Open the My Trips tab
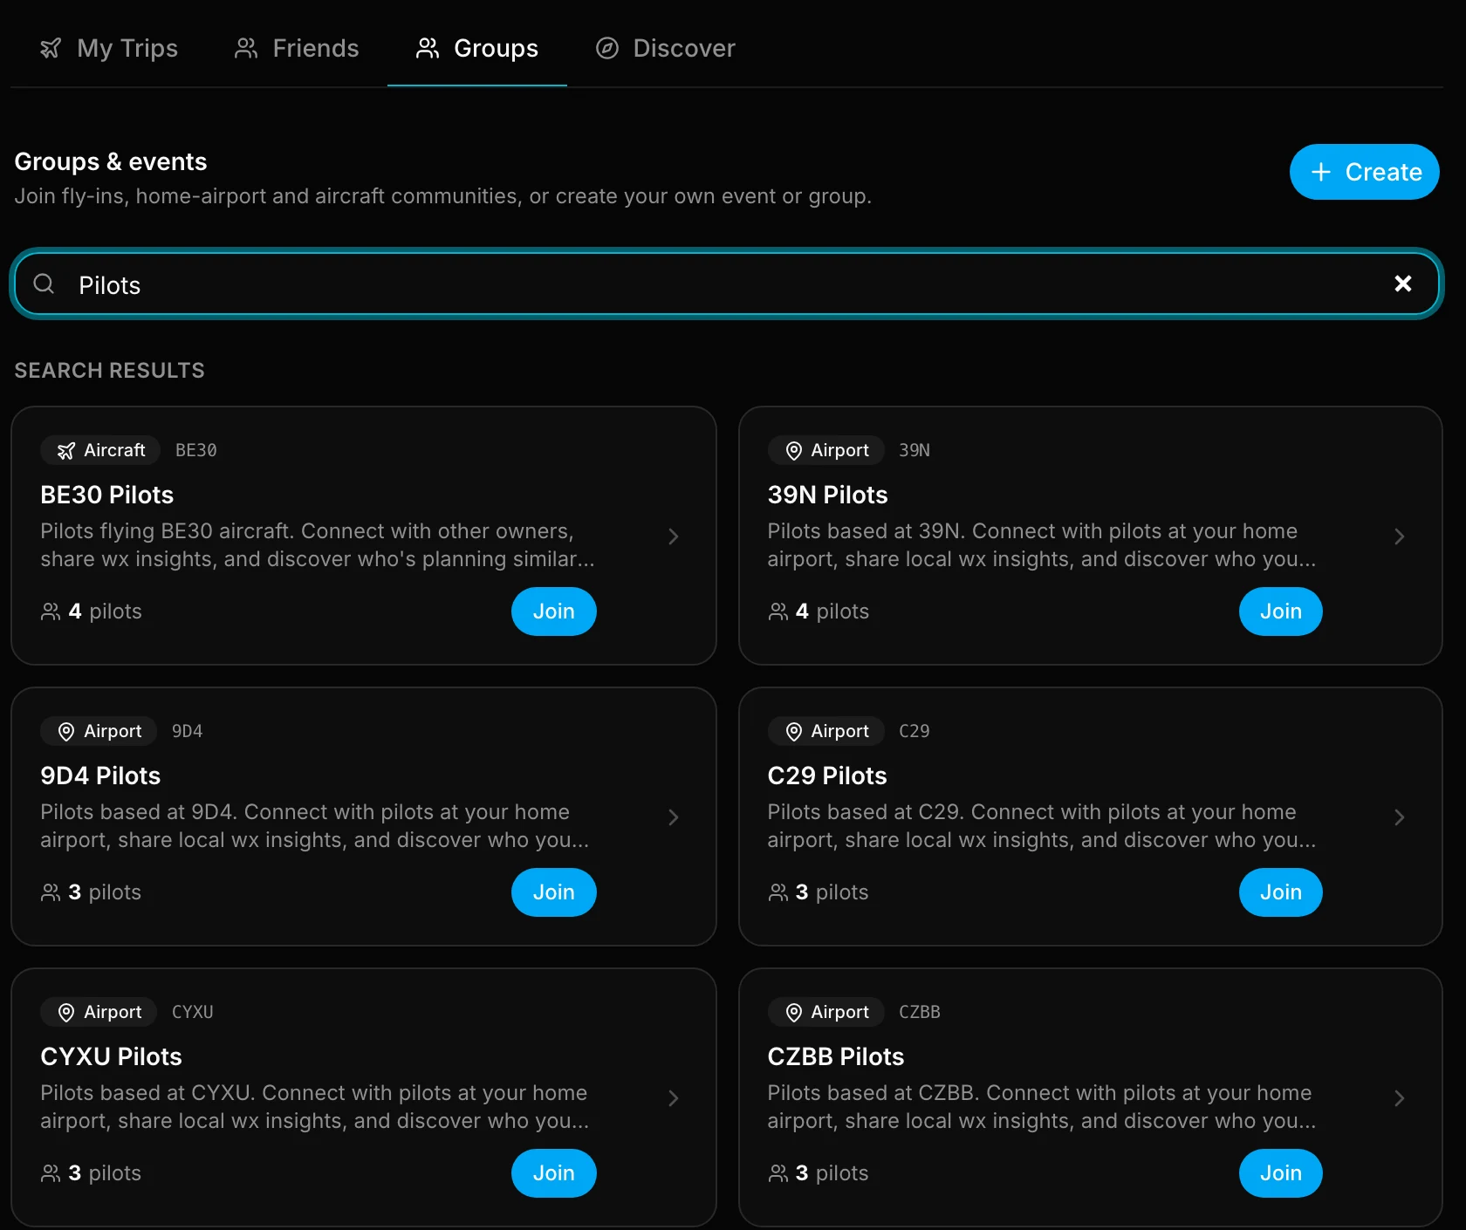The width and height of the screenshot is (1466, 1230). click(x=109, y=48)
